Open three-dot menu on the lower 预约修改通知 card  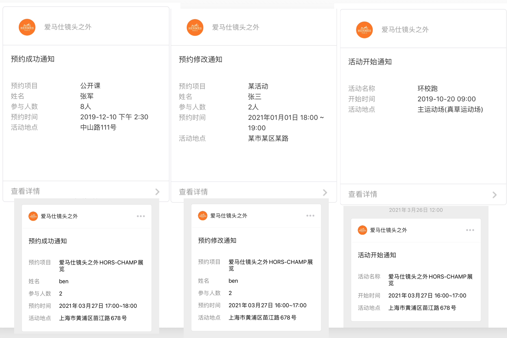(310, 216)
